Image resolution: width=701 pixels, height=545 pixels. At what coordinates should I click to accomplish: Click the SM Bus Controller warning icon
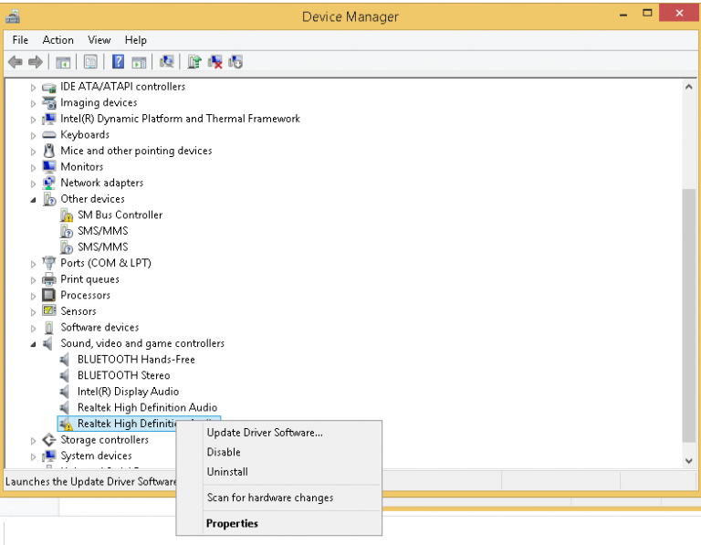point(66,215)
